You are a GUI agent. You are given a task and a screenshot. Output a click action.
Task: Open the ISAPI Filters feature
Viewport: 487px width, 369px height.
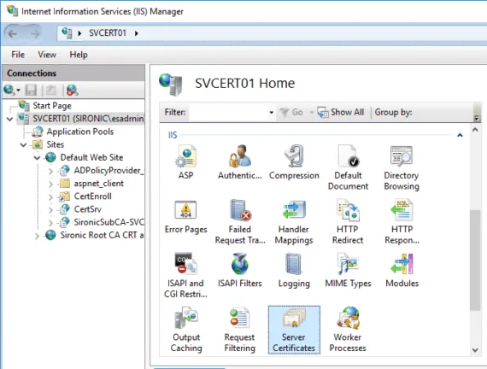240,270
